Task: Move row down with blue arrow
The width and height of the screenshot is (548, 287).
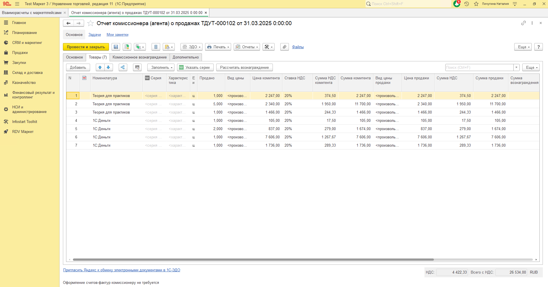Action: click(108, 68)
